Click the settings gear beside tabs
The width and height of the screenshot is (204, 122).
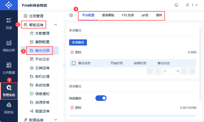(71, 15)
